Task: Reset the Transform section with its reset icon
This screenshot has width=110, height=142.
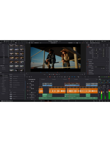Action: pos(109,48)
